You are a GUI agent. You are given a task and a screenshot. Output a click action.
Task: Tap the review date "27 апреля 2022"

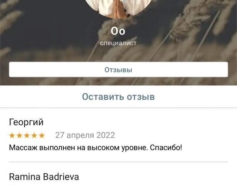85,135
